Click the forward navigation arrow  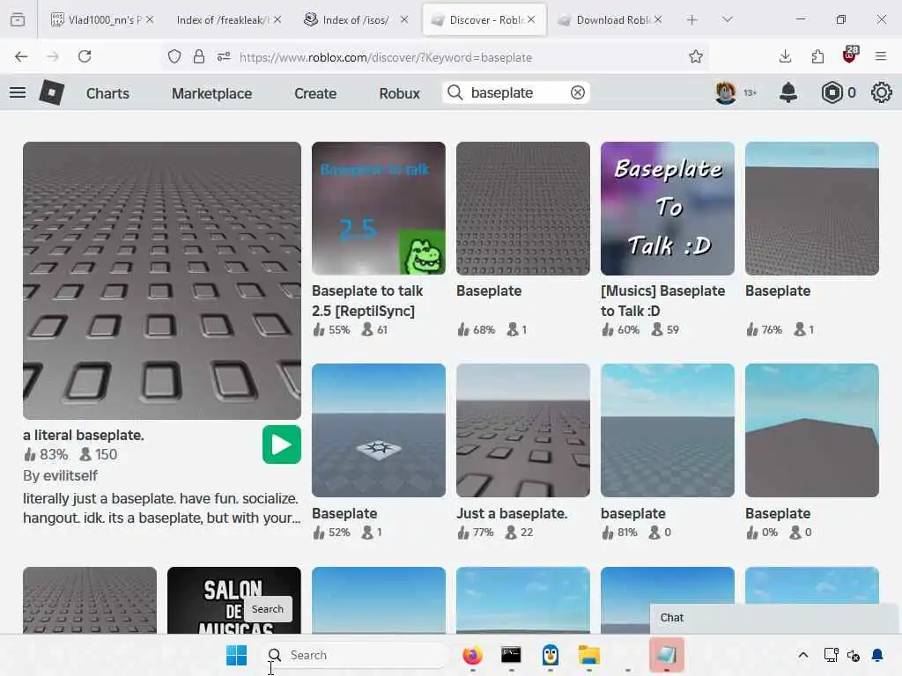point(53,56)
